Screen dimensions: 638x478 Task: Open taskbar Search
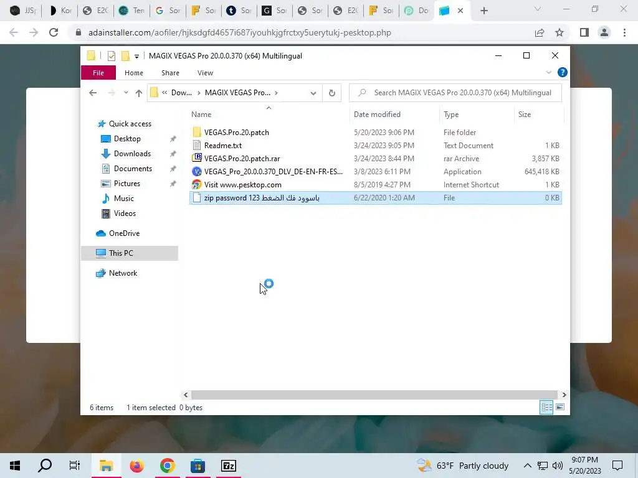pos(45,466)
